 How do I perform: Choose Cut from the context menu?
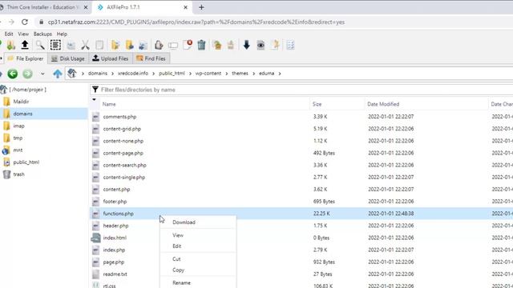(x=176, y=259)
